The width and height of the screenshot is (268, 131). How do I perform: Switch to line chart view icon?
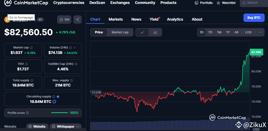coord(142,32)
